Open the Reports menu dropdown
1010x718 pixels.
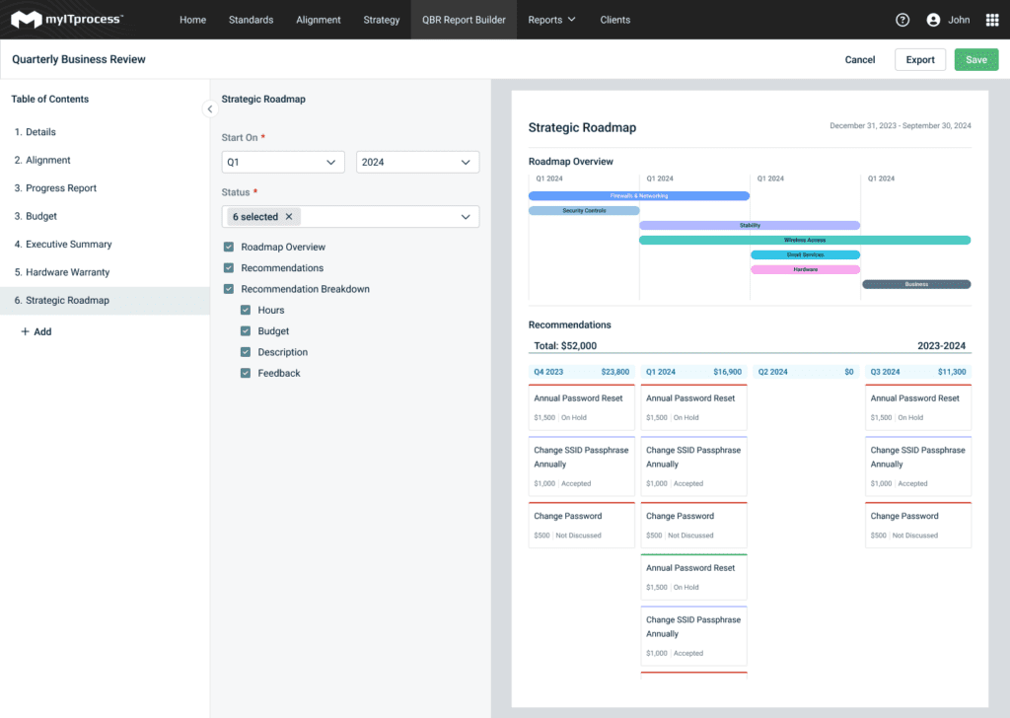551,20
